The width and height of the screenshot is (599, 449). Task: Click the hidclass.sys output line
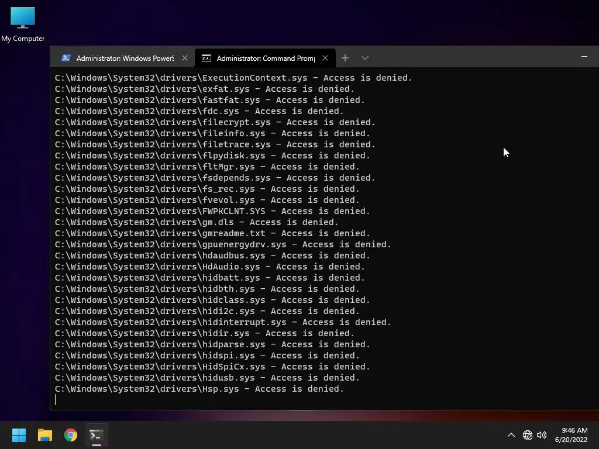click(x=212, y=300)
